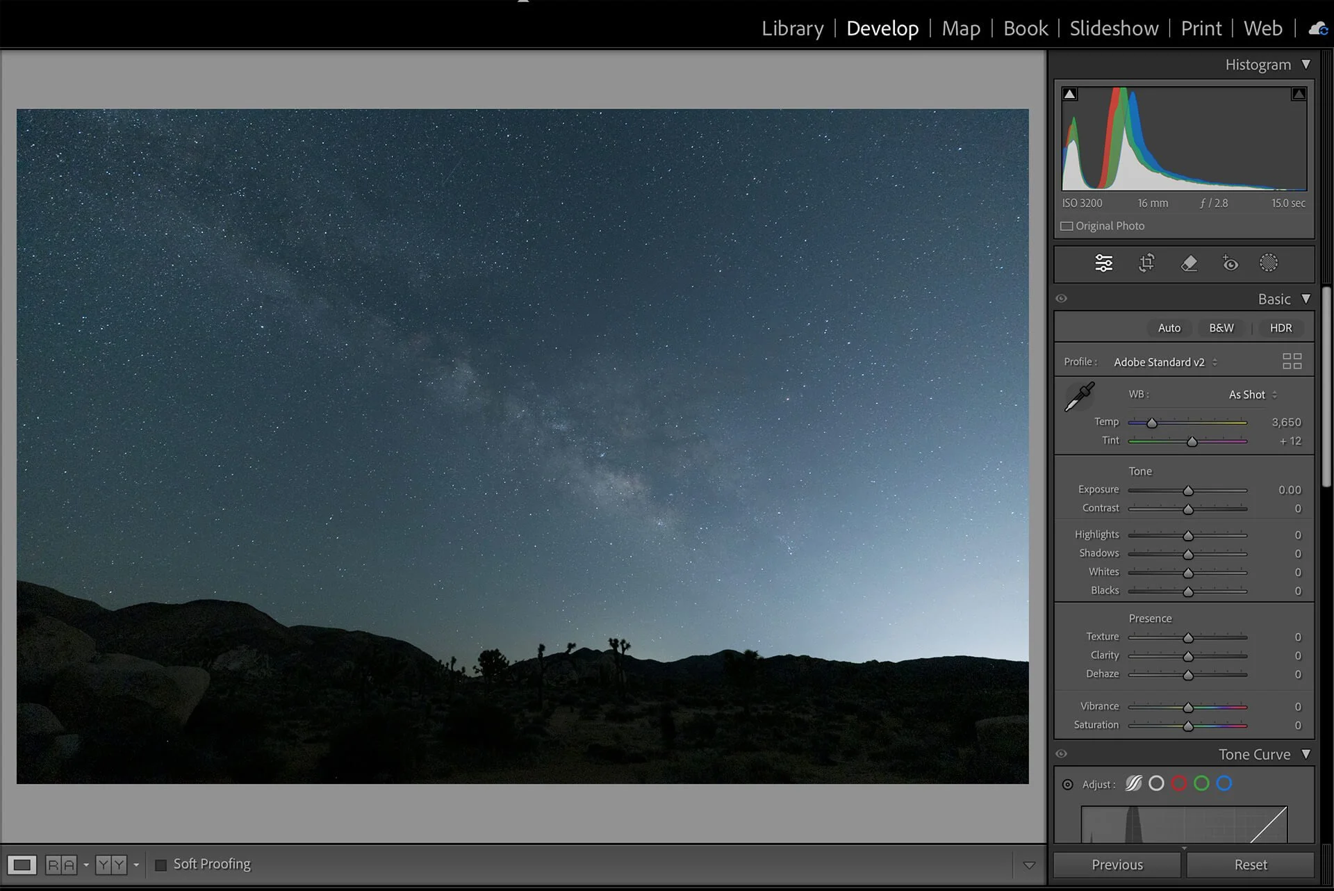Open the profile browser grid icon
Screen dimensions: 1334x891
click(x=1292, y=361)
